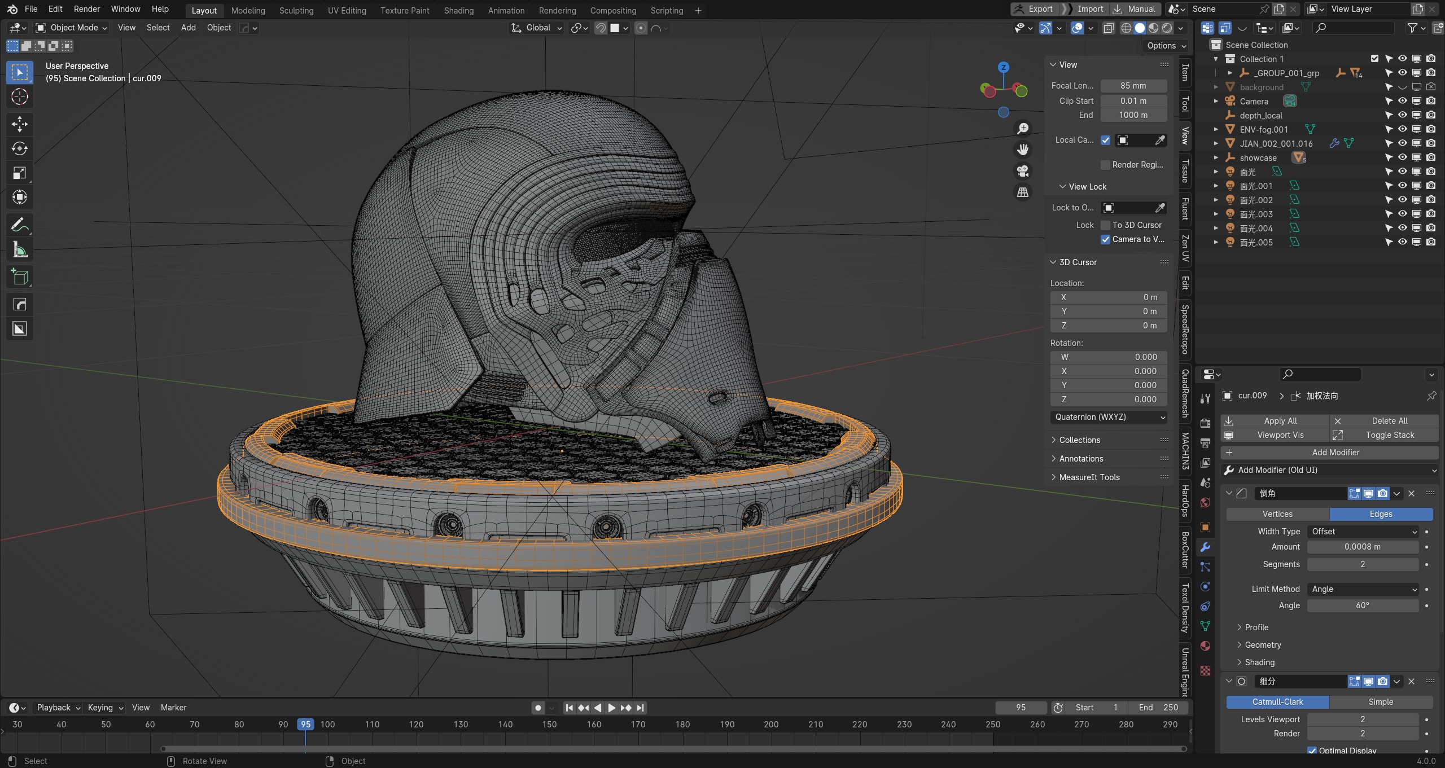1445x768 pixels.
Task: Activate the Move tool
Action: tap(20, 124)
